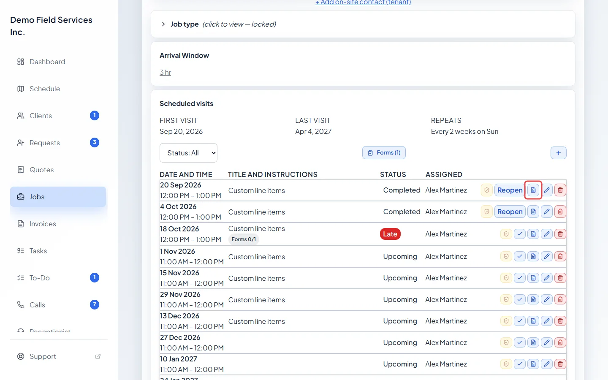Mark 27 Dec 2026 visit complete with checkmark

pos(520,342)
